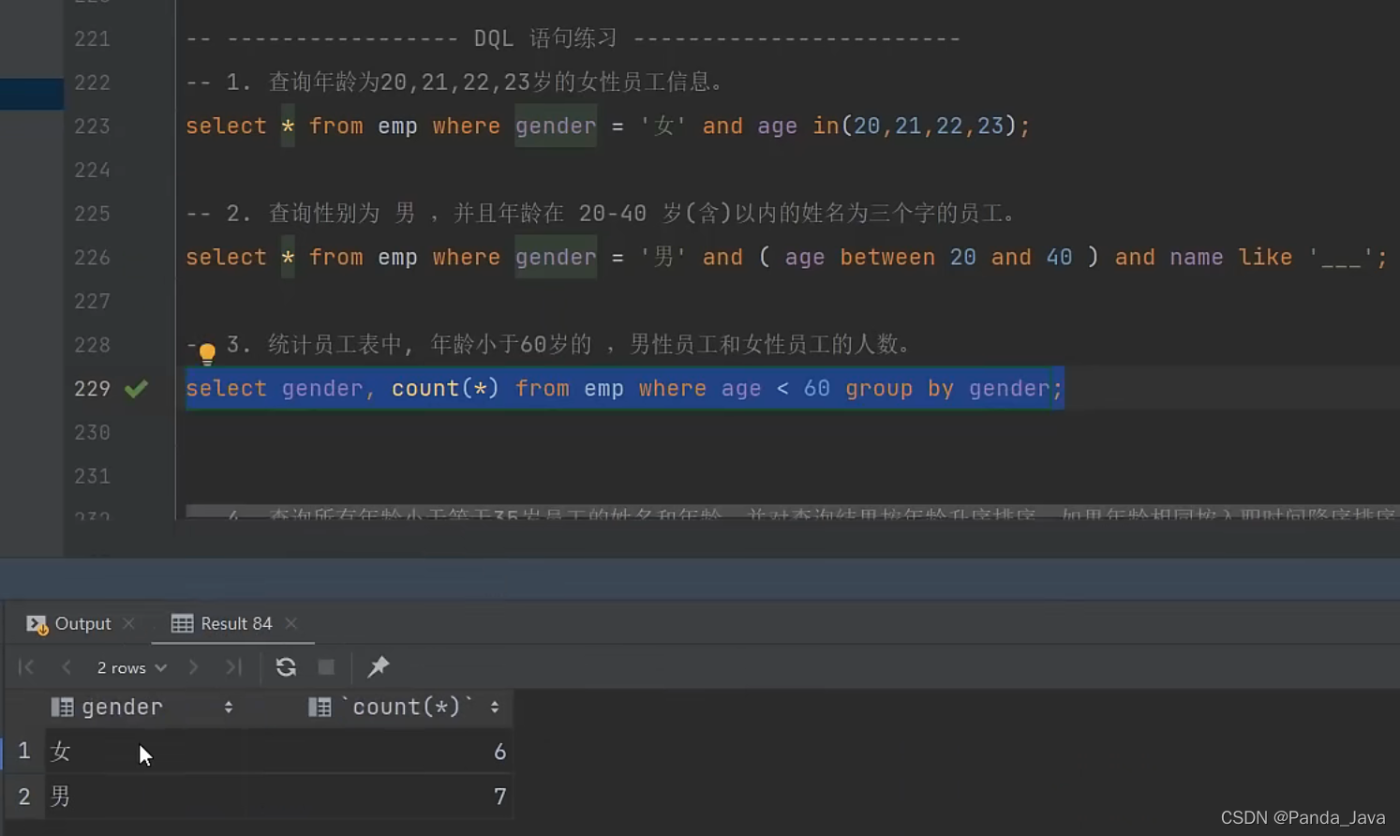Sort by count(*) column arrows
The width and height of the screenshot is (1400, 836).
pos(495,708)
